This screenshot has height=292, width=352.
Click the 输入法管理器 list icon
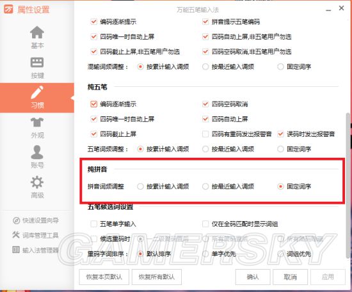(x=16, y=249)
